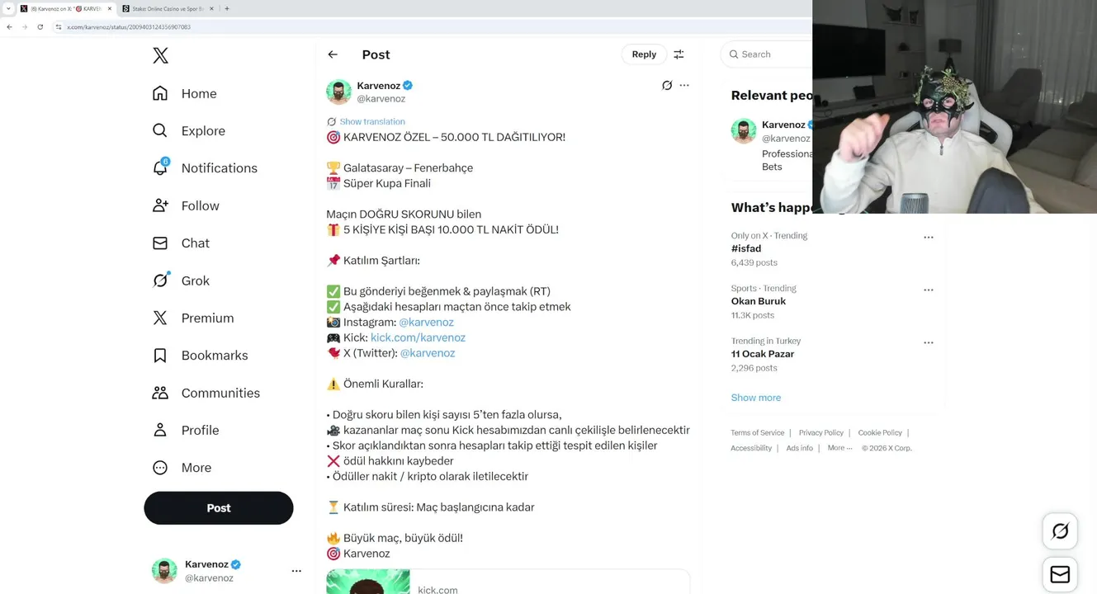Click the browser back button
Image resolution: width=1097 pixels, height=594 pixels.
[9, 26]
